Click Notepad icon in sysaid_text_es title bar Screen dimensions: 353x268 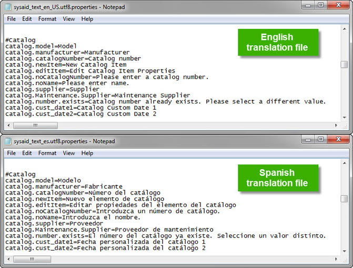8,141
